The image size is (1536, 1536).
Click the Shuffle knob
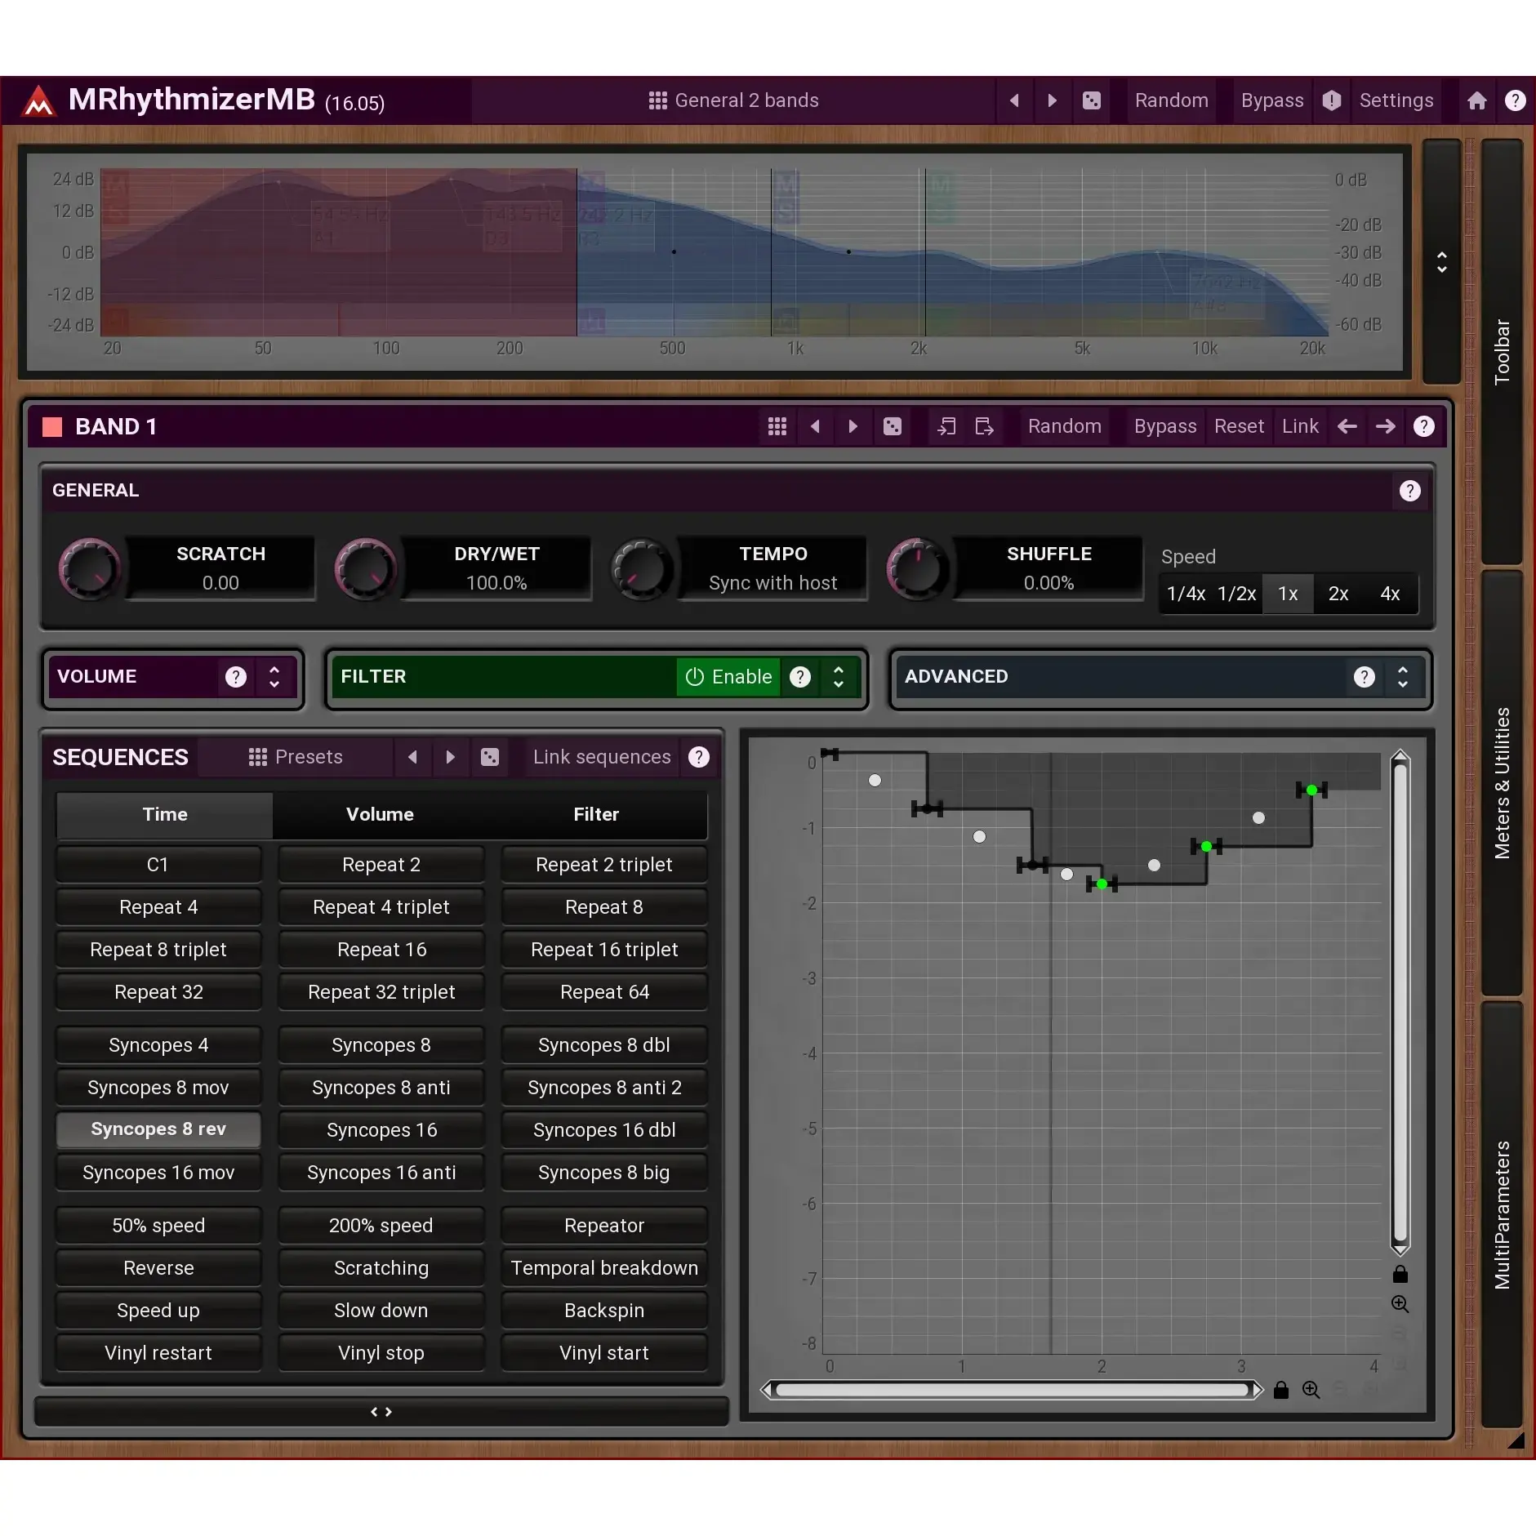917,568
